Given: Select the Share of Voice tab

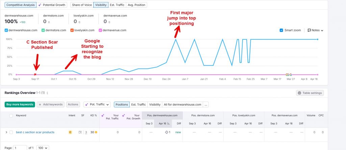Looking at the screenshot, I should point(82,5).
